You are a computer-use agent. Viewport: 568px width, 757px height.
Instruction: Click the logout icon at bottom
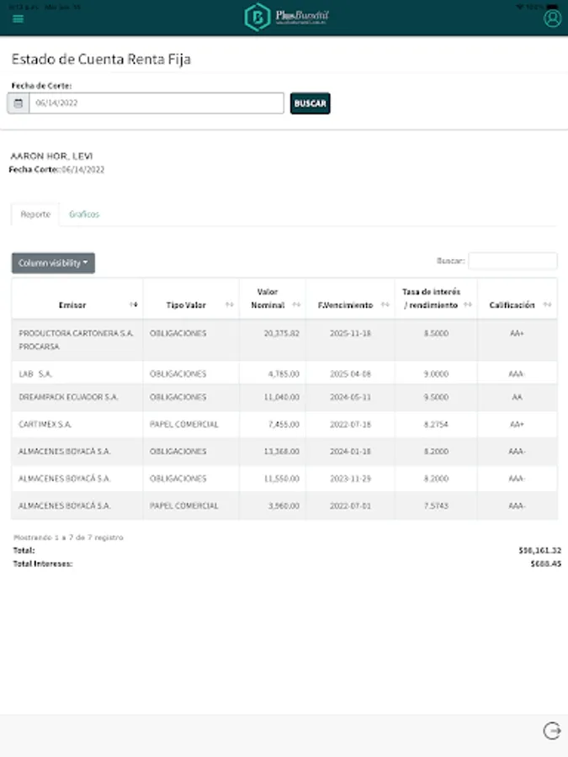(x=552, y=730)
